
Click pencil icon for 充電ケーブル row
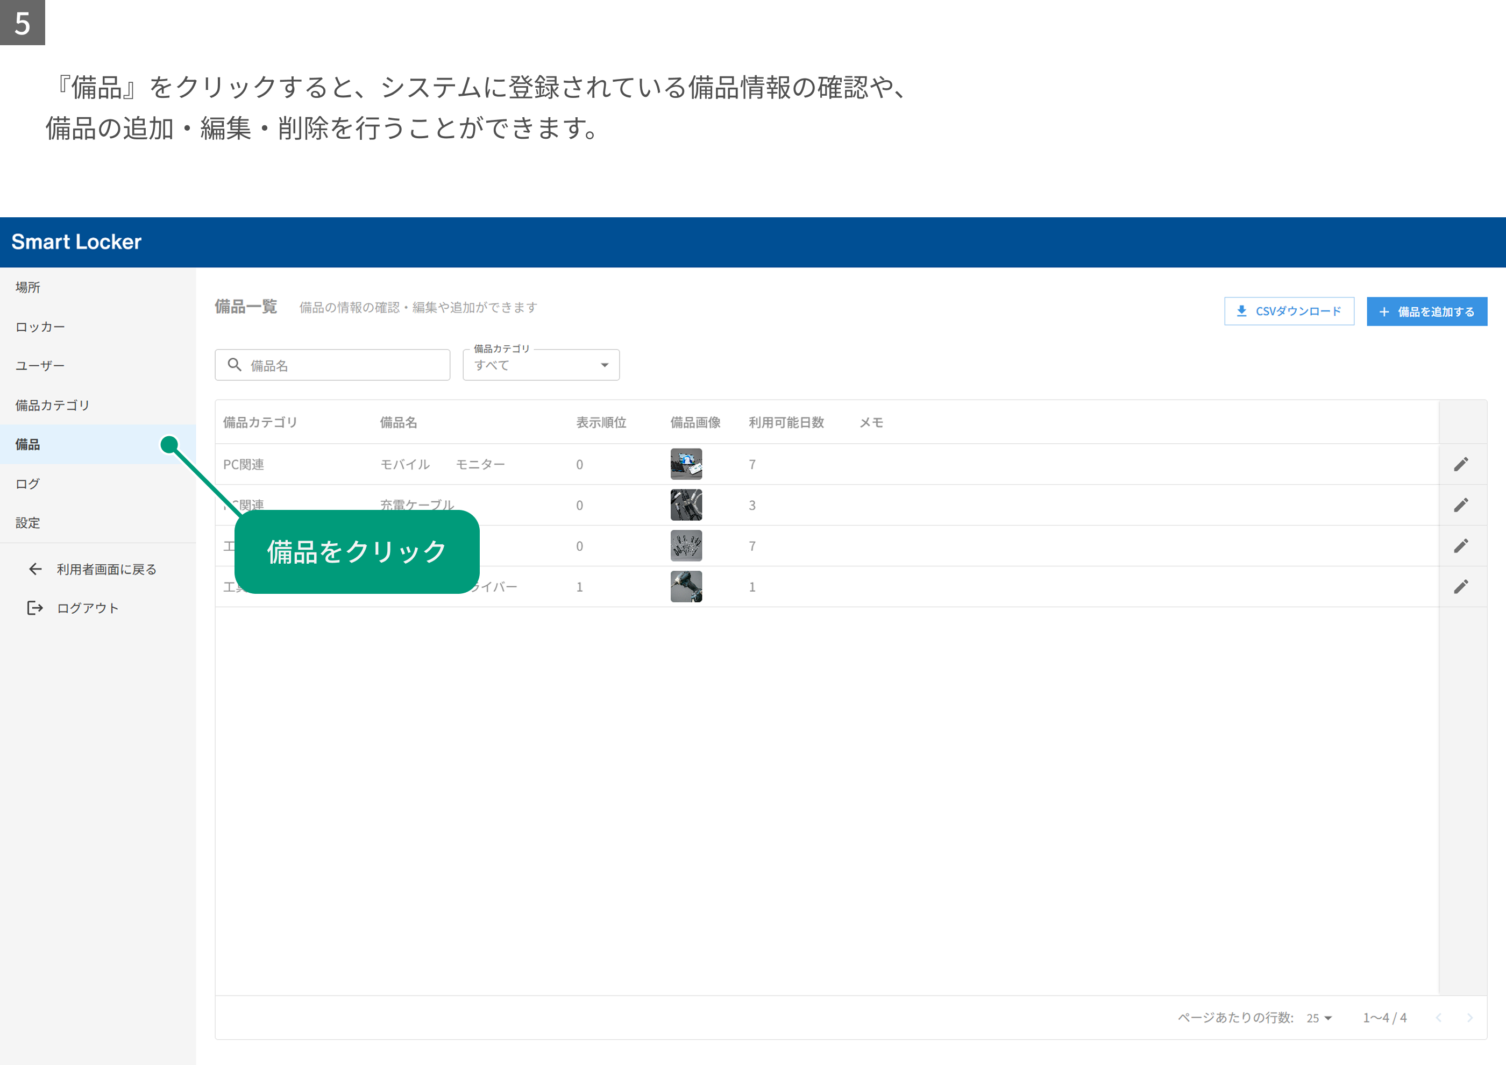[x=1461, y=505]
